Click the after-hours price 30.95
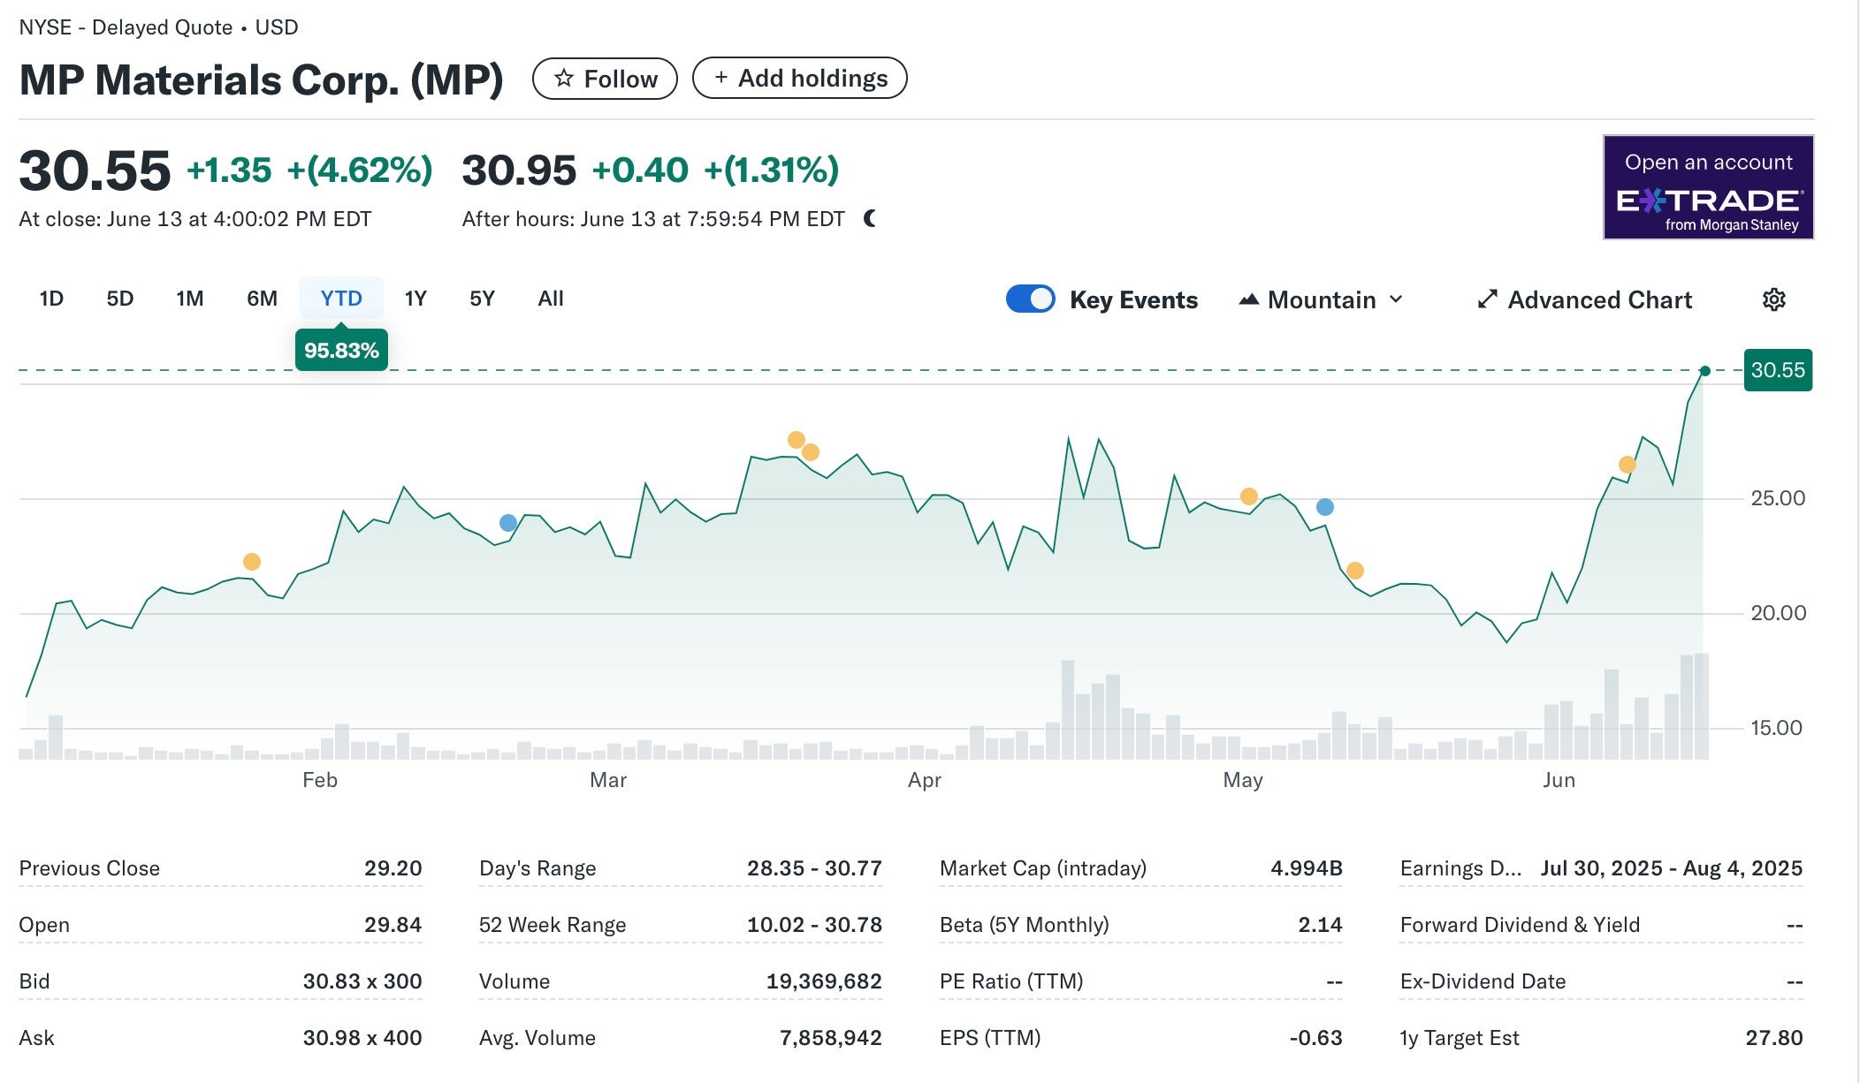This screenshot has height=1083, width=1860. (519, 170)
